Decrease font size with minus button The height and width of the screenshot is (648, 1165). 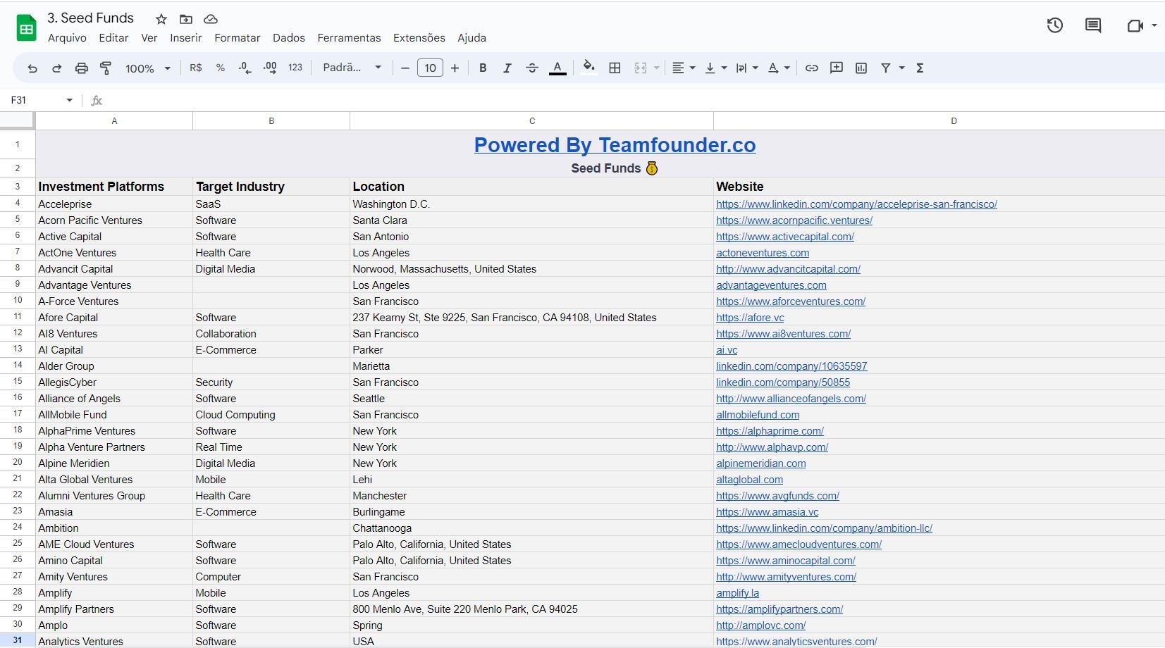click(405, 68)
